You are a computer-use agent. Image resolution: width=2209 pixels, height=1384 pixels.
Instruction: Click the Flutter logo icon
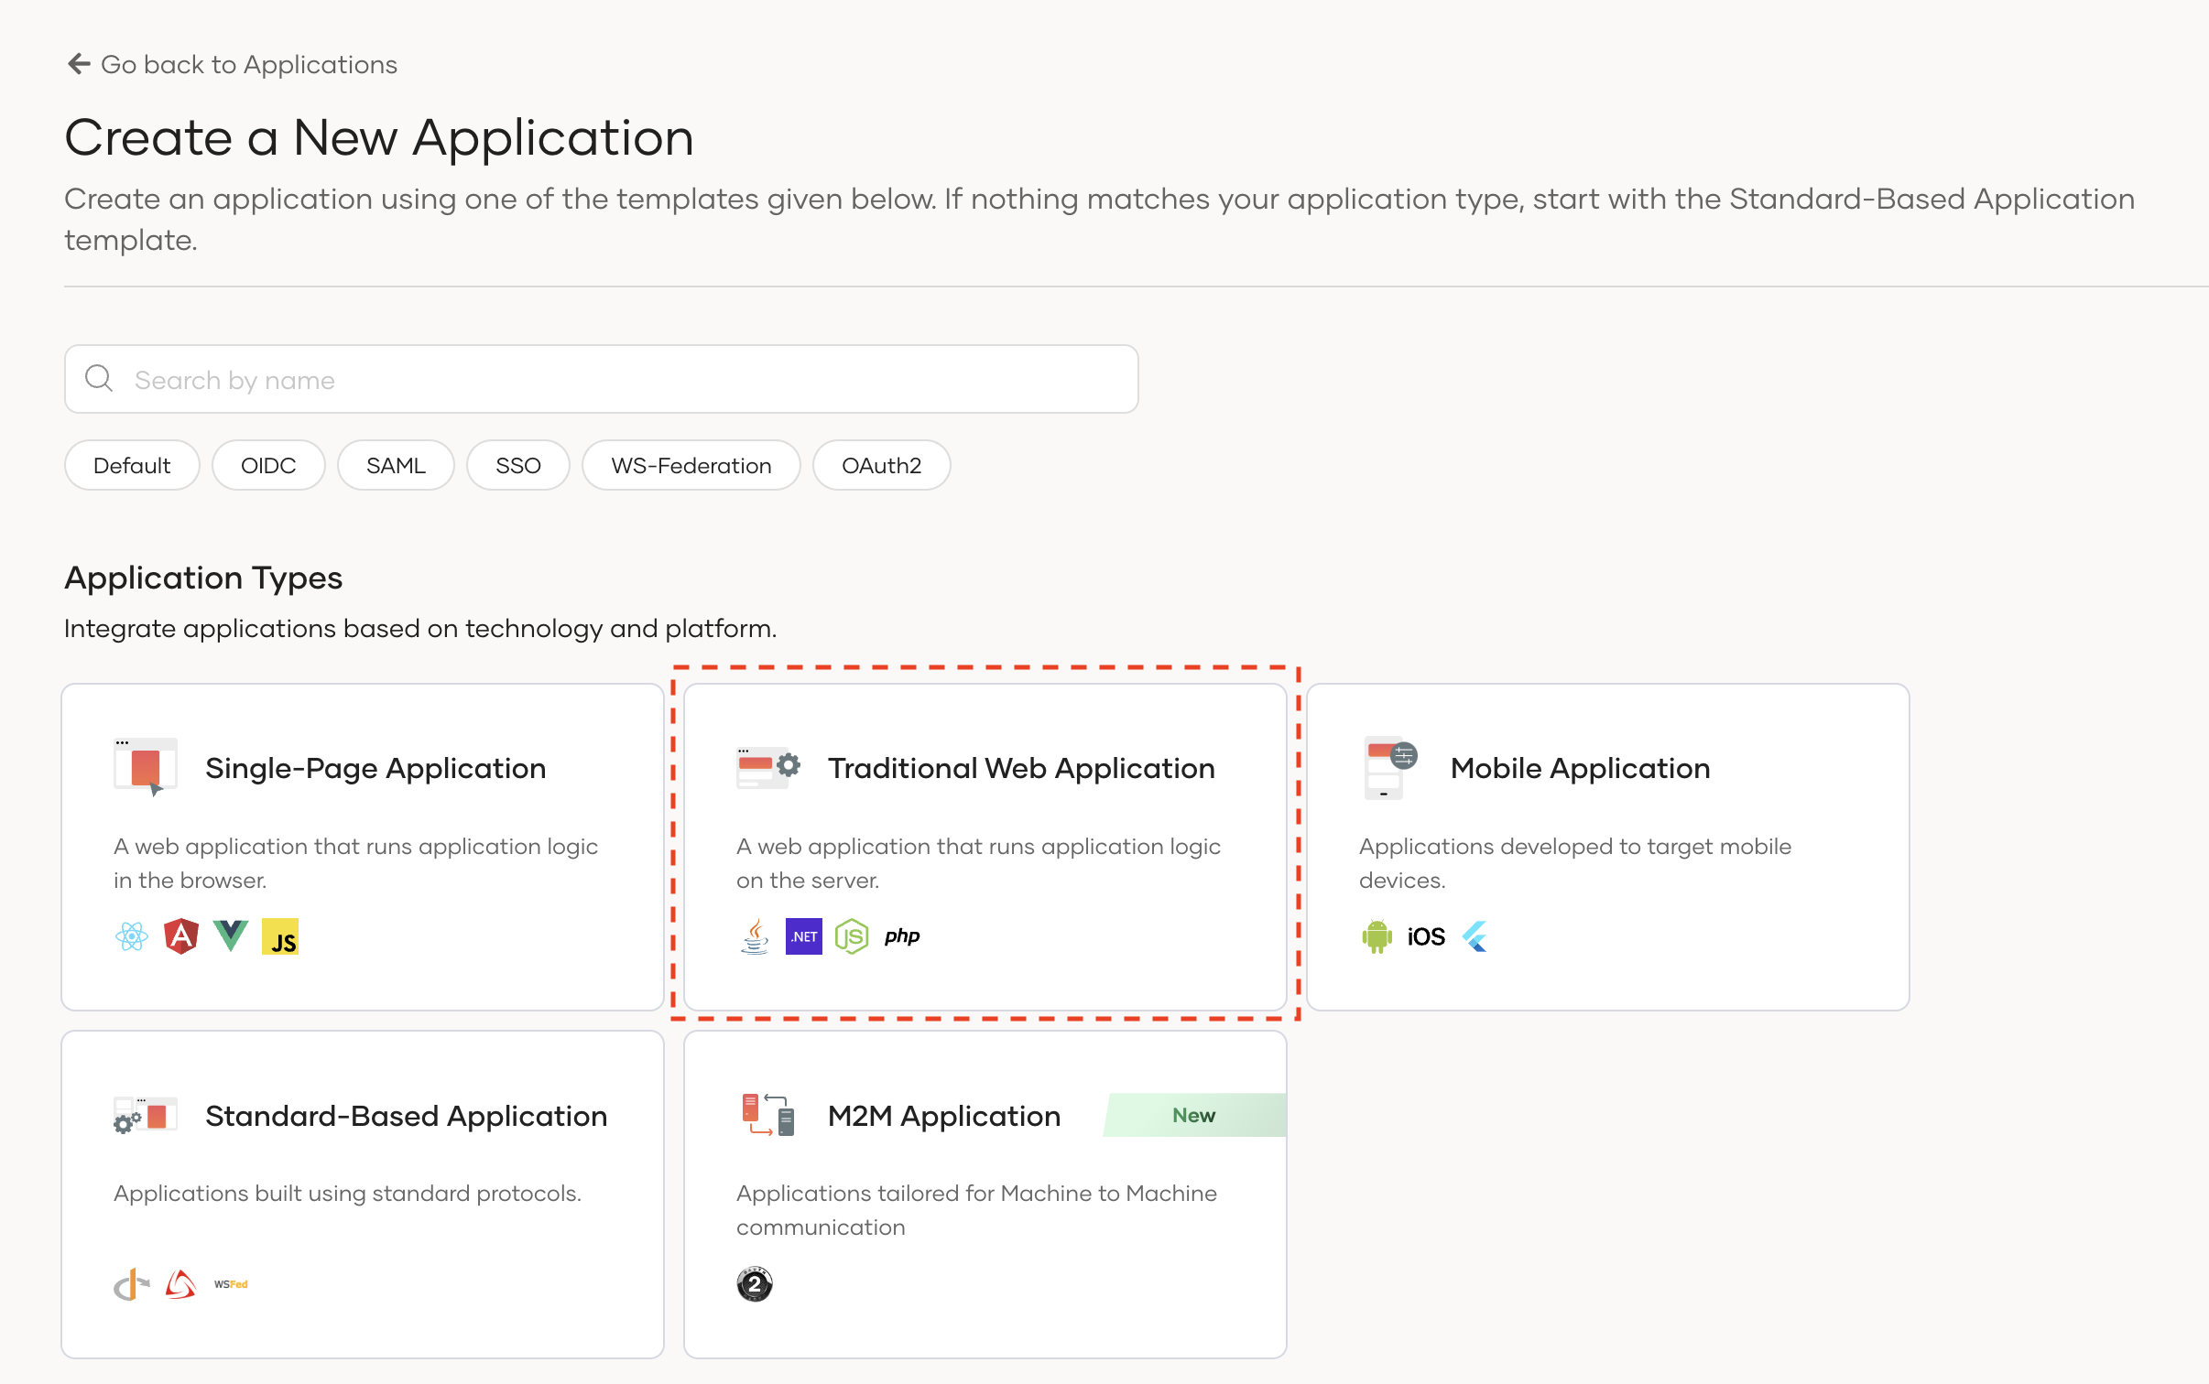(1475, 936)
